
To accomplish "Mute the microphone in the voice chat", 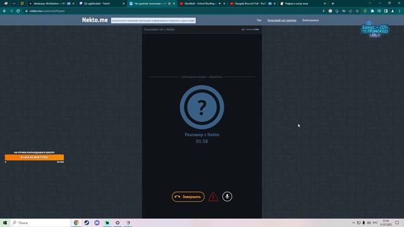I will pyautogui.click(x=227, y=197).
